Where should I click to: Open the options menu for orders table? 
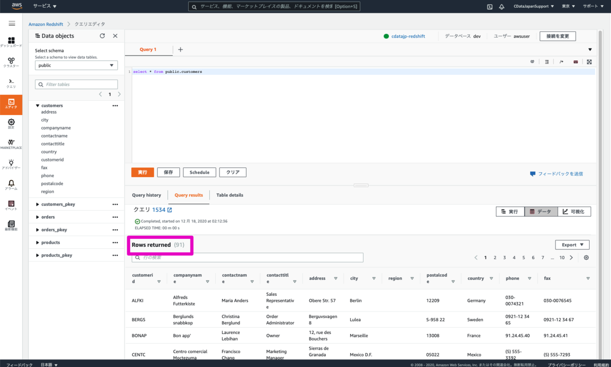point(115,217)
